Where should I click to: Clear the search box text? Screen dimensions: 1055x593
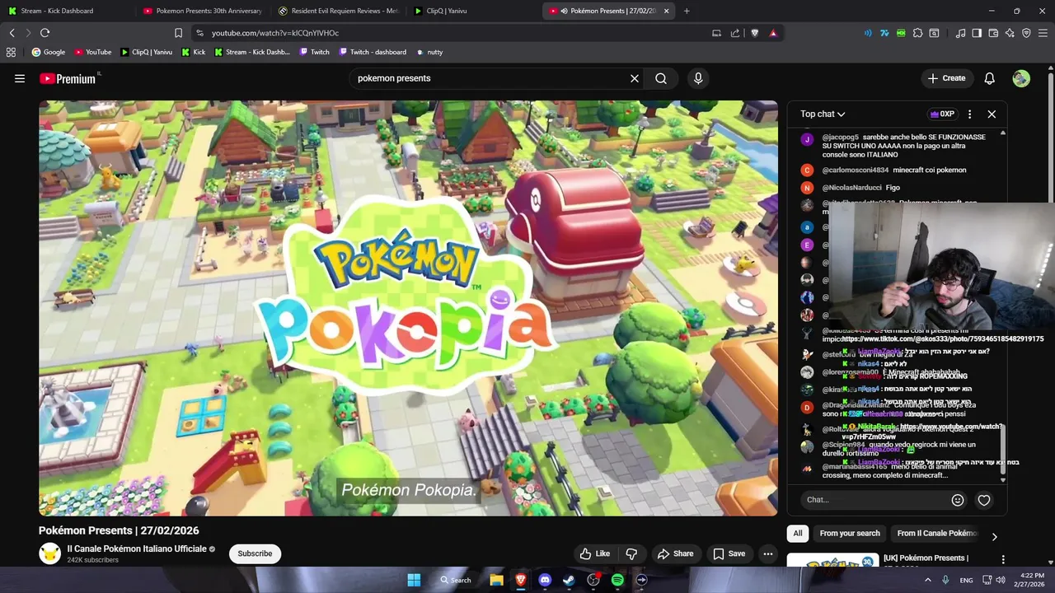[x=635, y=78]
